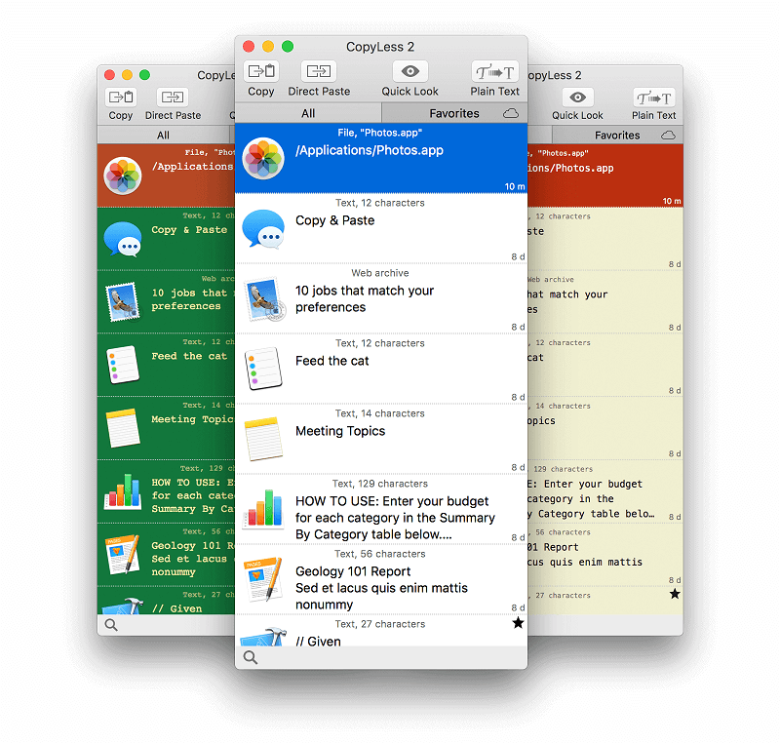Screen dimensions: 780x743
Task: Click Reminders icon in left green window
Action: (x=123, y=365)
